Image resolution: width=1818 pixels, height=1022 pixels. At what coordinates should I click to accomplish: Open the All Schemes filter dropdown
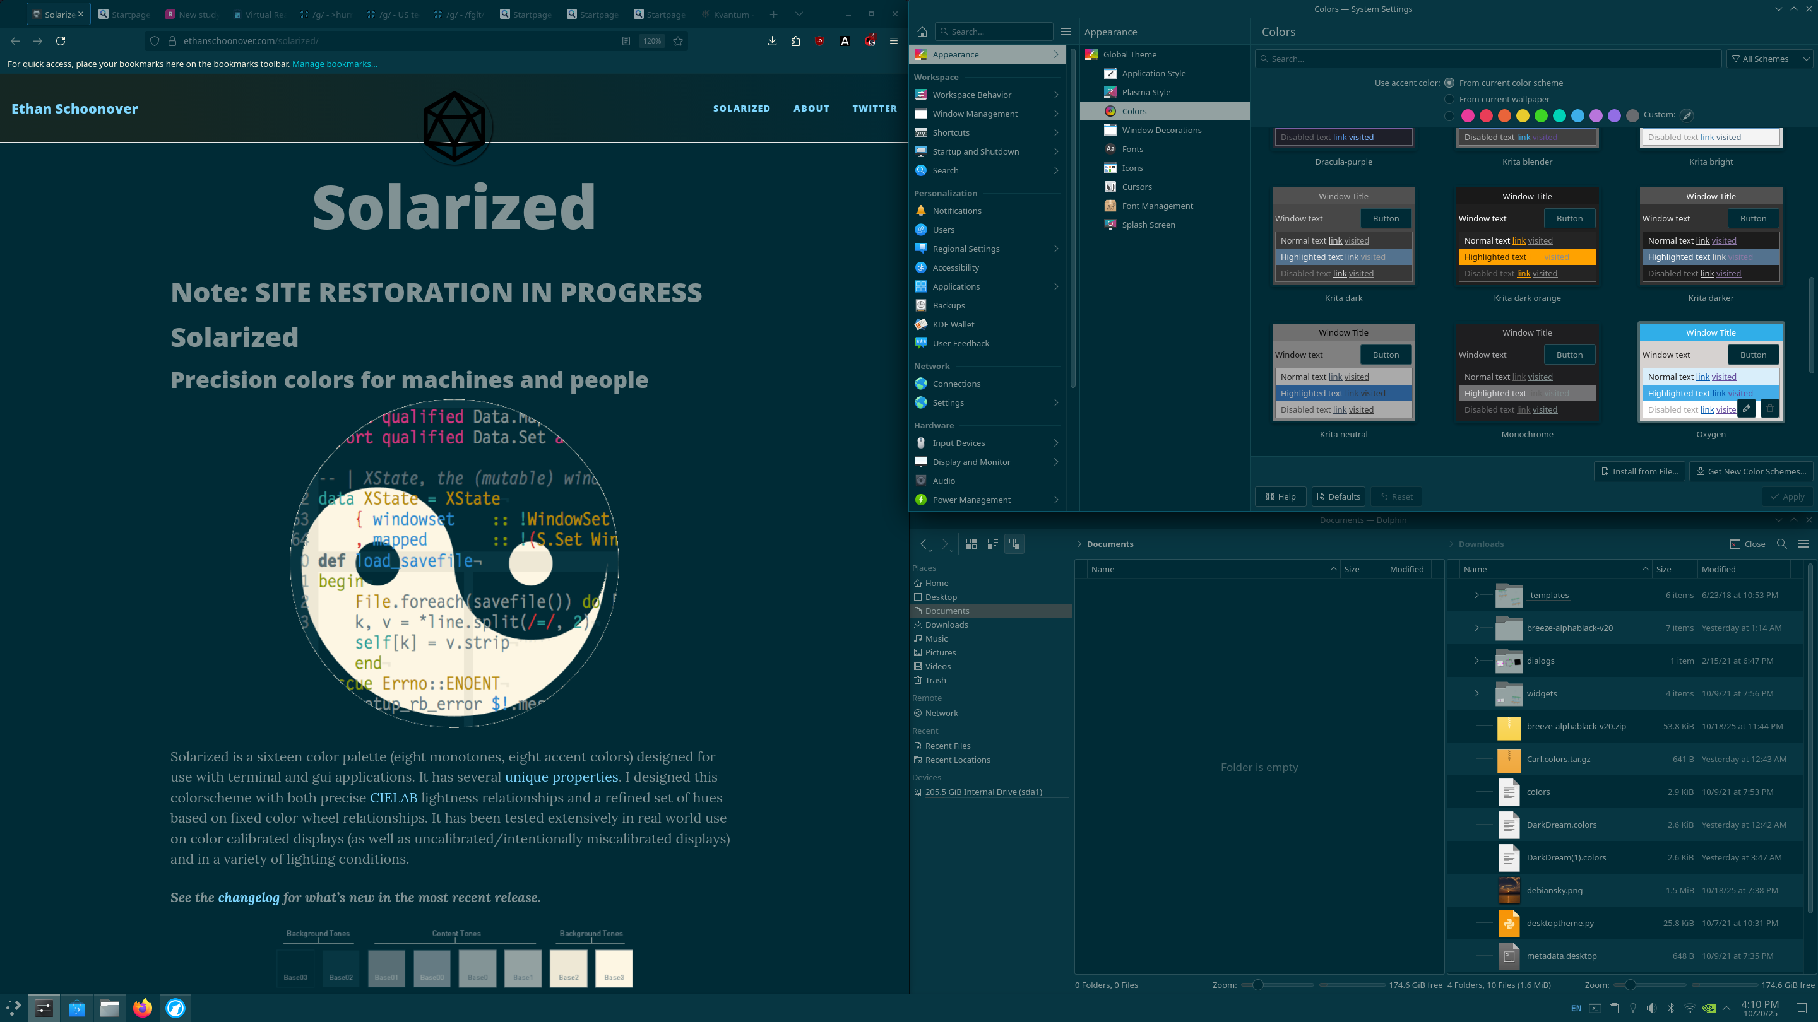1770,59
